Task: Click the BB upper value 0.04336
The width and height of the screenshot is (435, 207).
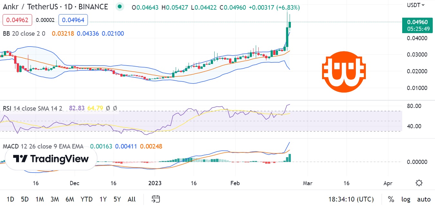Action: coord(88,33)
